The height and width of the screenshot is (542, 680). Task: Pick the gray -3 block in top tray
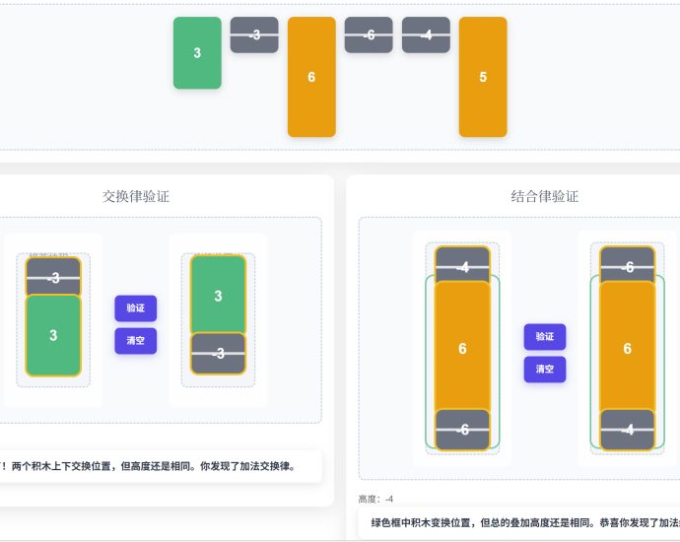click(254, 34)
